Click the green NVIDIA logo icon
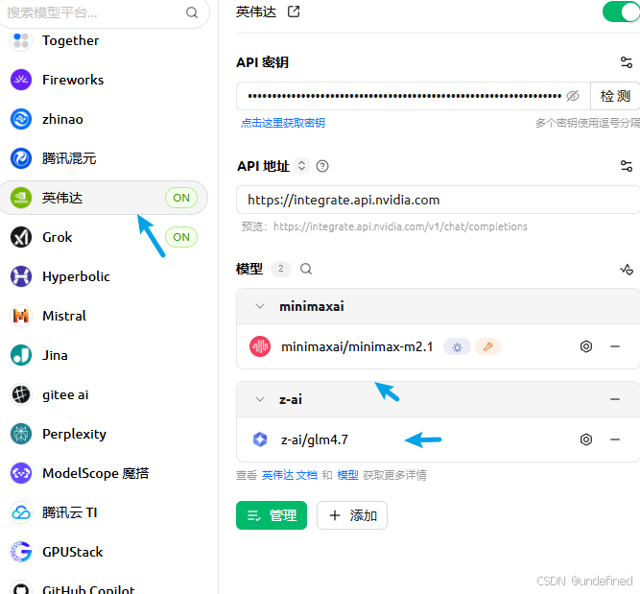 pos(21,198)
